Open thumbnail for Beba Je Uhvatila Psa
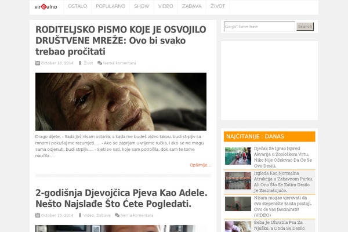The height and width of the screenshot is (232, 348). tap(238, 227)
